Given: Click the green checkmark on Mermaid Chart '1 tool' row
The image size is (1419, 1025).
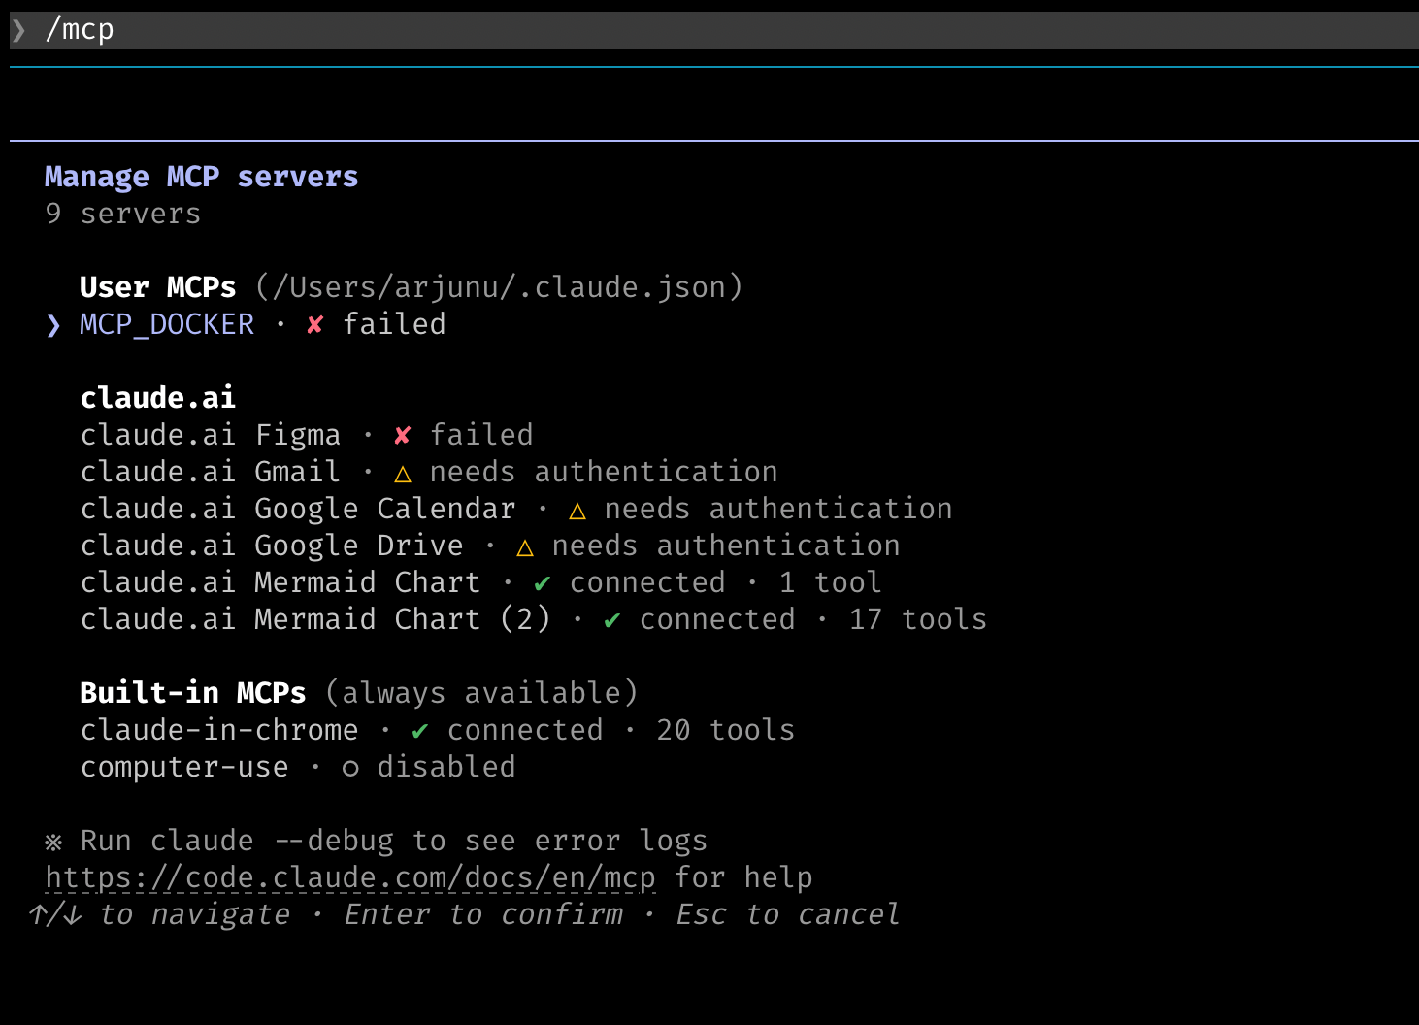Looking at the screenshot, I should pos(543,583).
